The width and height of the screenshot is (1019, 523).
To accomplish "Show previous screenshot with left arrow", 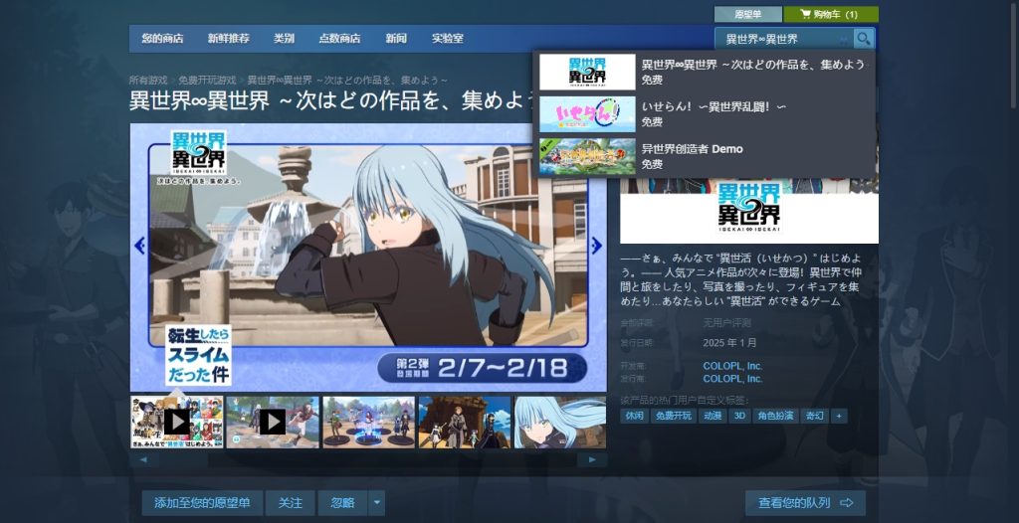I will coord(139,246).
